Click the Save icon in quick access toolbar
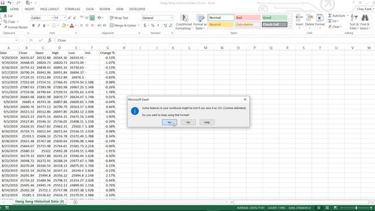 (x=2, y=2)
